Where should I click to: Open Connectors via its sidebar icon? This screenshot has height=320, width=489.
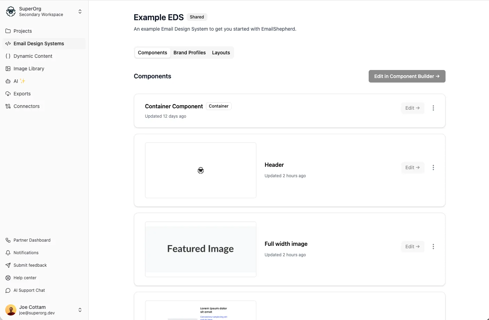tap(8, 106)
